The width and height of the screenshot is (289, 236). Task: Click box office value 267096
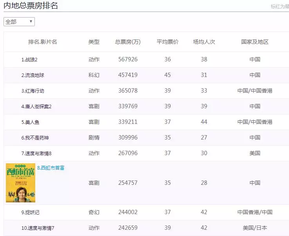(128, 153)
